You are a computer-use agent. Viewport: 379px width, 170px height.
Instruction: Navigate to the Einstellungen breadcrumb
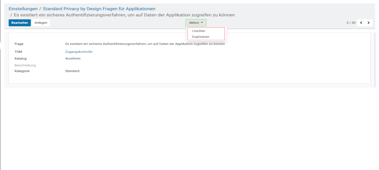[x=23, y=8]
